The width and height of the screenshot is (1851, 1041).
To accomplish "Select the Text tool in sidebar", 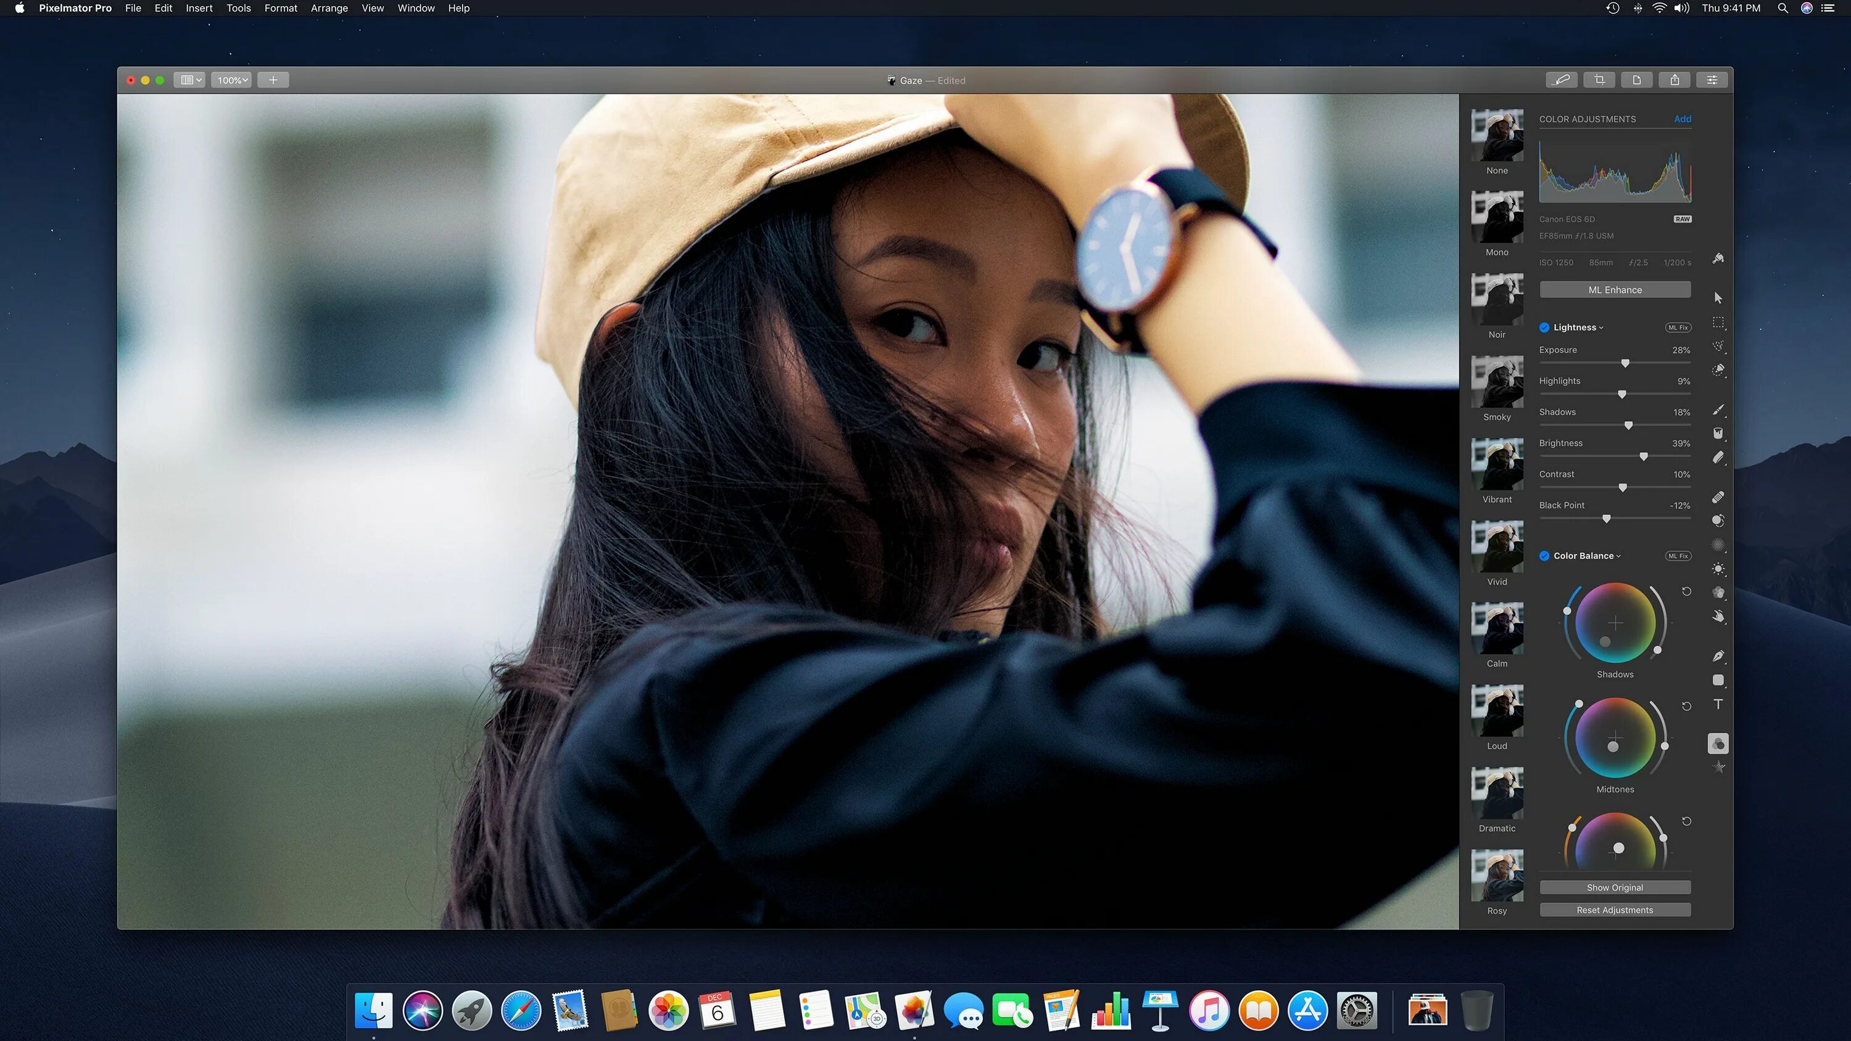I will (x=1719, y=704).
